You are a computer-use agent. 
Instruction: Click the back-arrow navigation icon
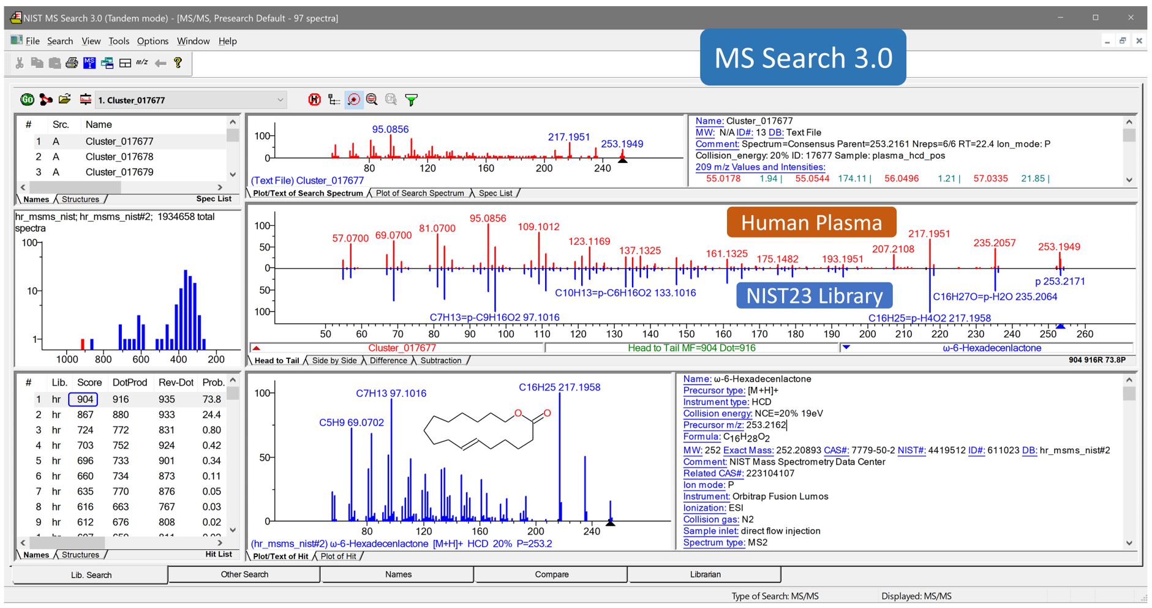coord(160,63)
